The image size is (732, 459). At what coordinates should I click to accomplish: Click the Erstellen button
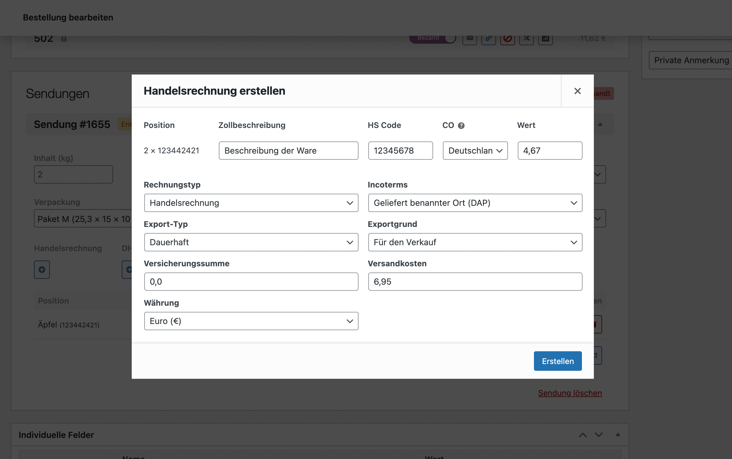point(557,361)
